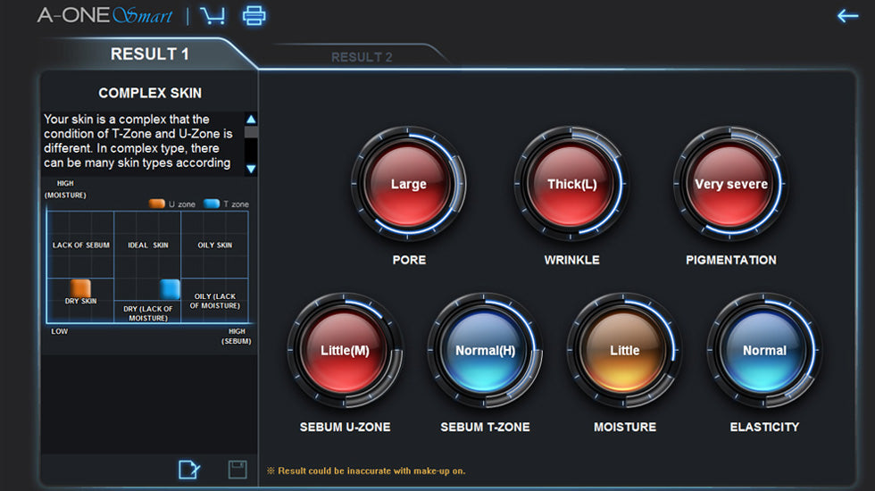
Task: Click the save floppy disk icon
Action: click(237, 469)
